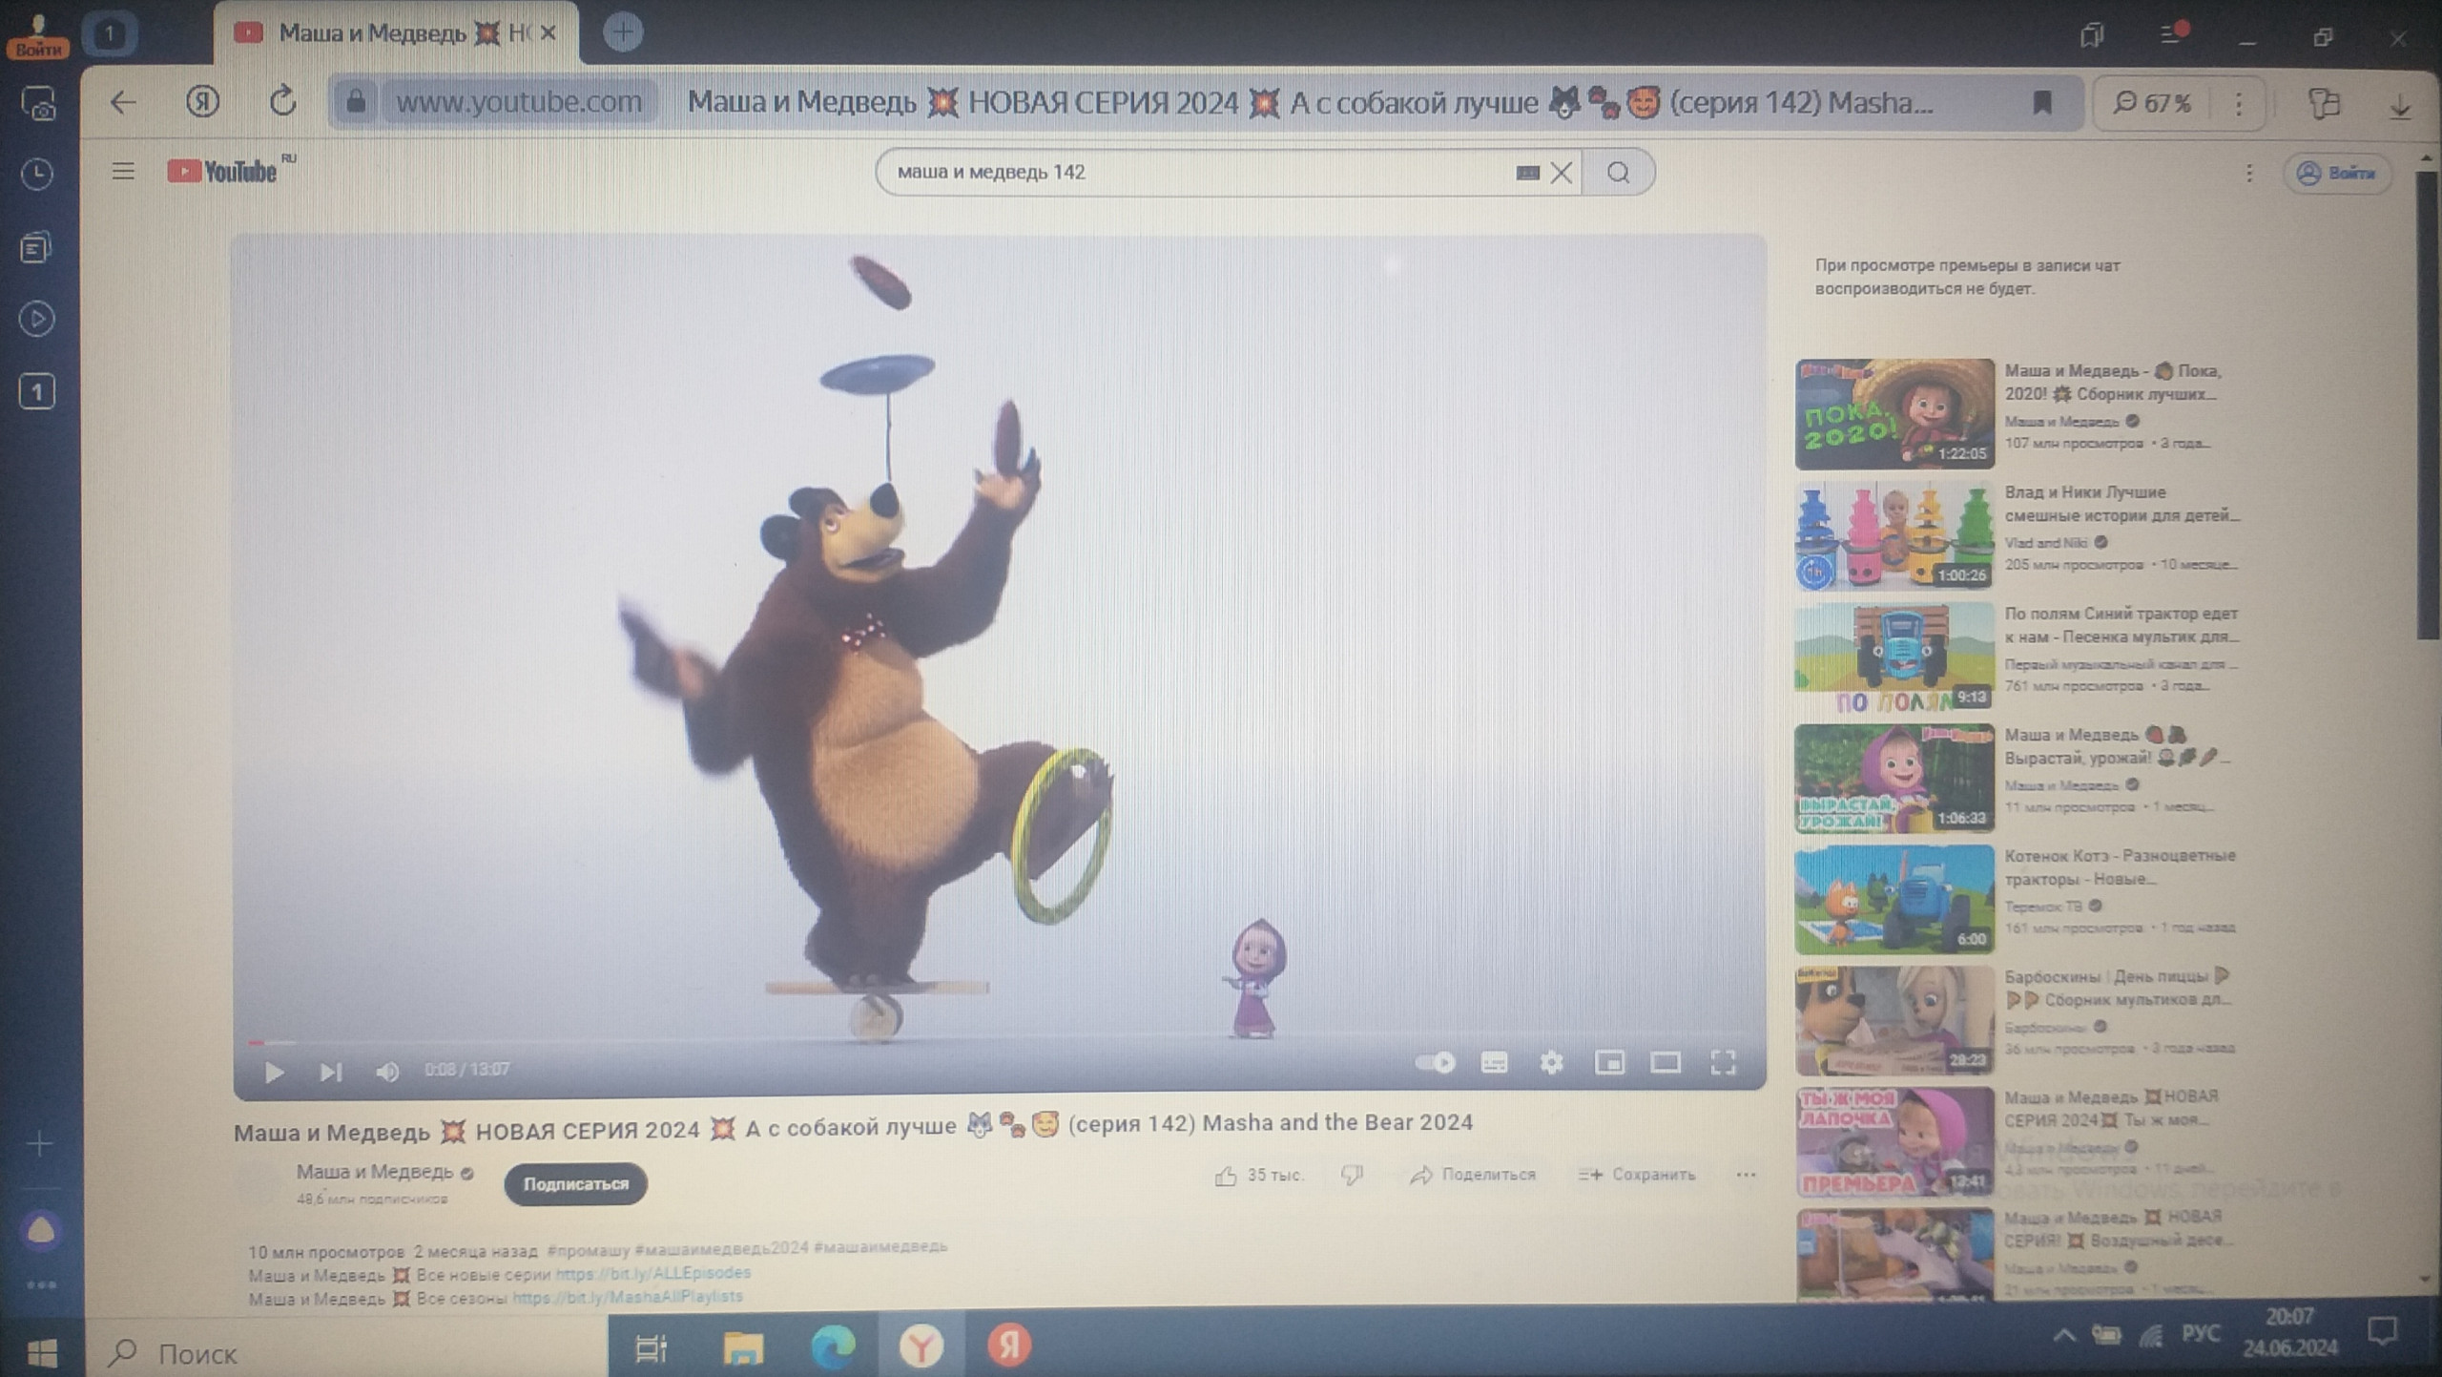Open the on-screen keyboard in search box
Viewport: 2442px width, 1377px height.
(x=1527, y=173)
